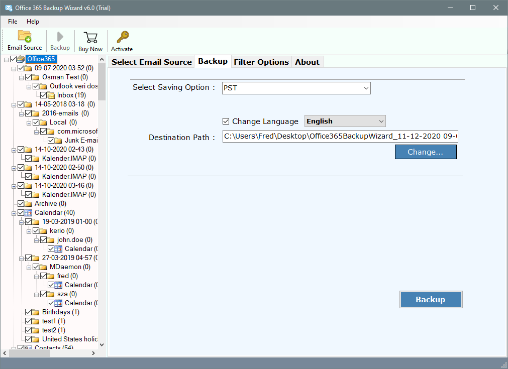The width and height of the screenshot is (508, 369).
Task: Click tree scrollbar right arrow
Action: [x=93, y=353]
